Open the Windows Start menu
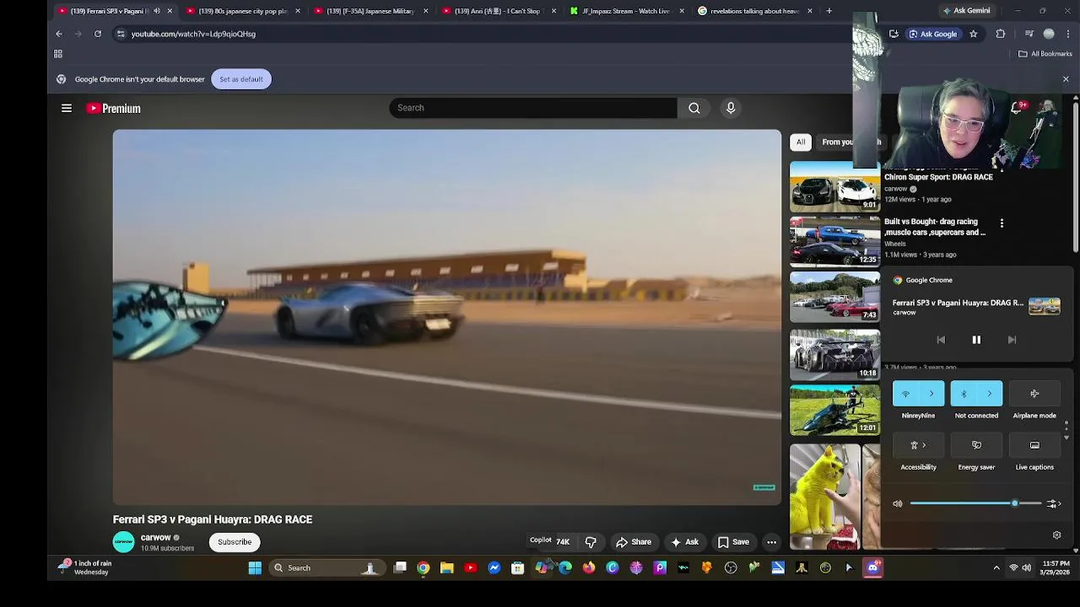 click(255, 568)
